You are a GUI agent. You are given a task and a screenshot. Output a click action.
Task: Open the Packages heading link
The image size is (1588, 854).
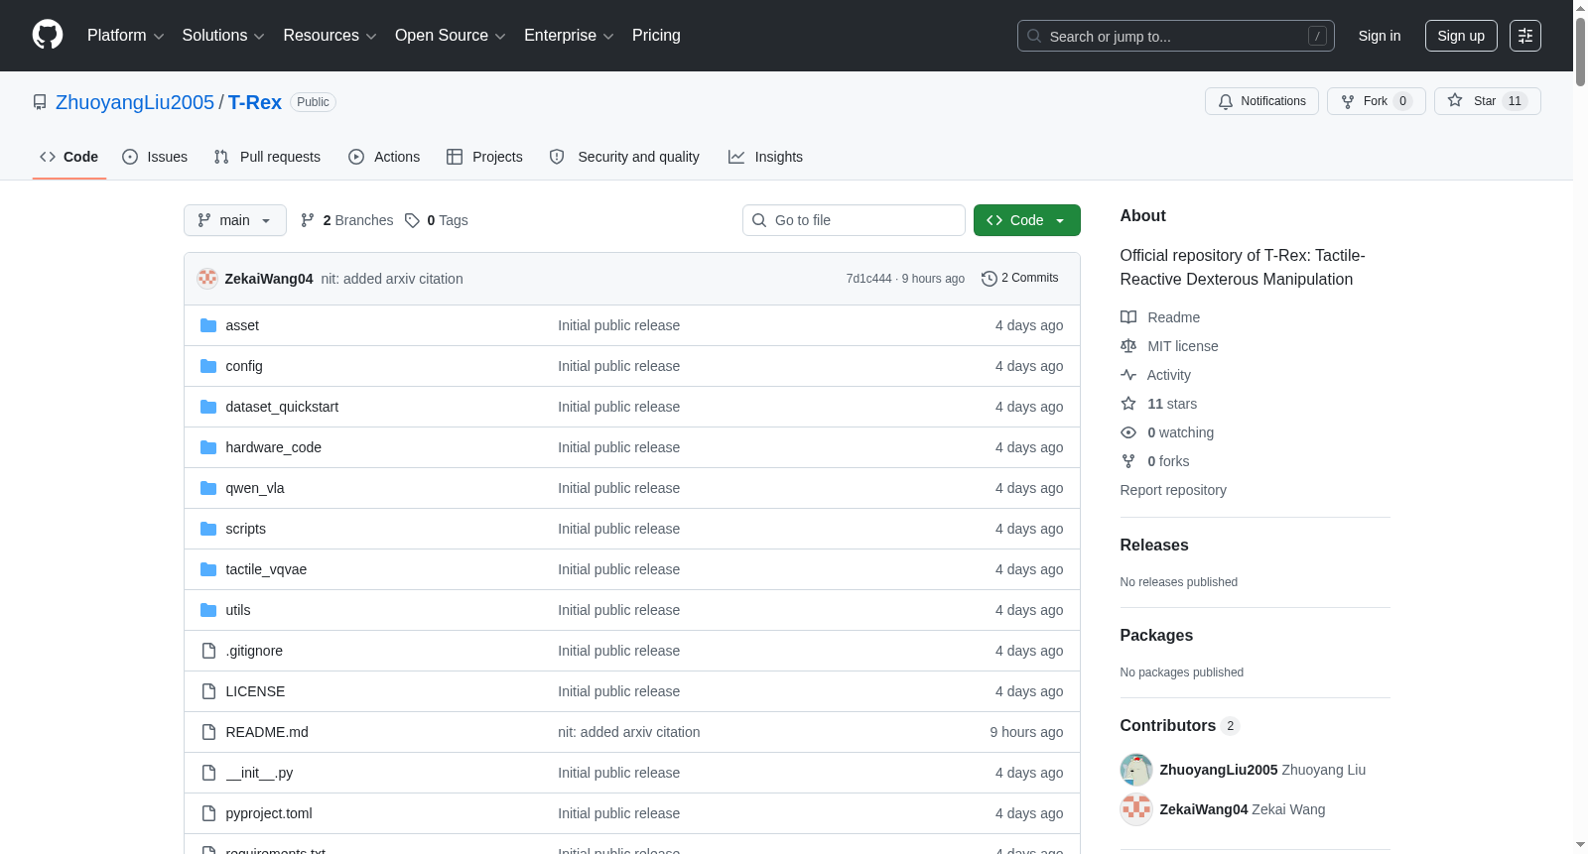[x=1156, y=636]
